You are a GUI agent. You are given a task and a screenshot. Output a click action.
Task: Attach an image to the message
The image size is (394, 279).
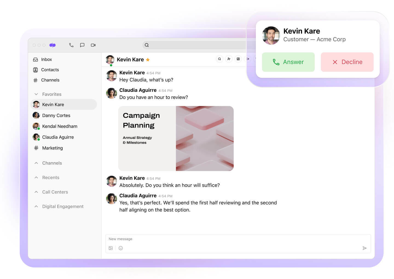(111, 248)
